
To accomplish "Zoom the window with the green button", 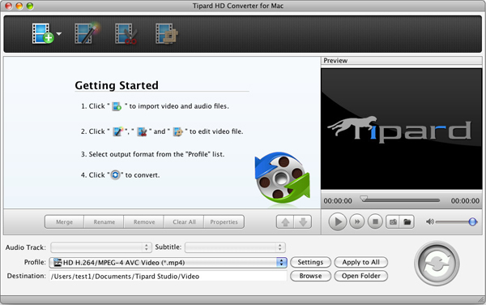I will pyautogui.click(x=30, y=6).
